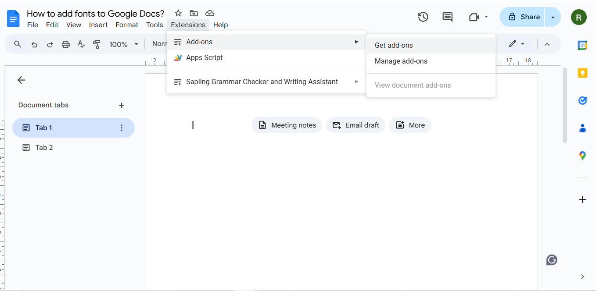Open the File menu
Image resolution: width=596 pixels, height=291 pixels.
(x=32, y=25)
